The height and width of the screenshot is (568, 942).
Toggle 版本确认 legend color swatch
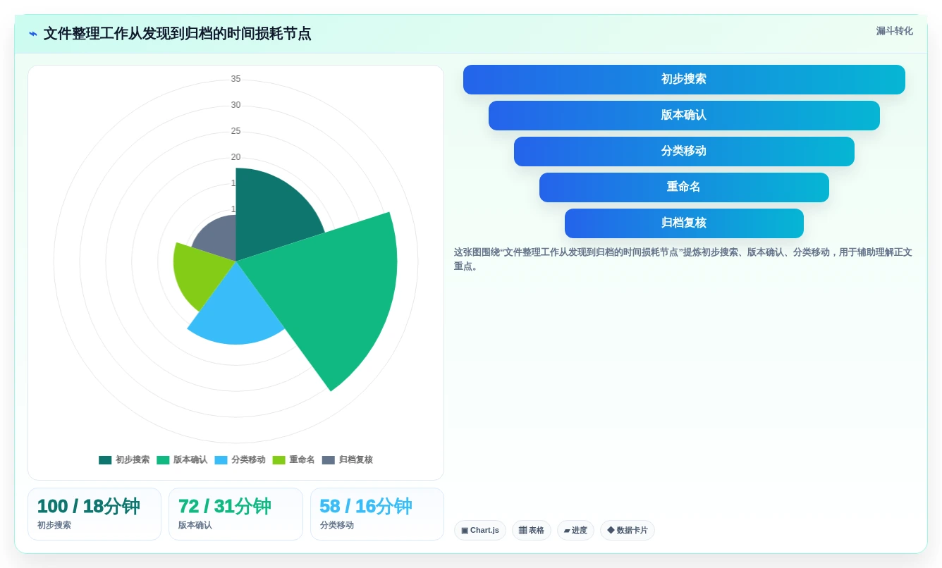163,460
